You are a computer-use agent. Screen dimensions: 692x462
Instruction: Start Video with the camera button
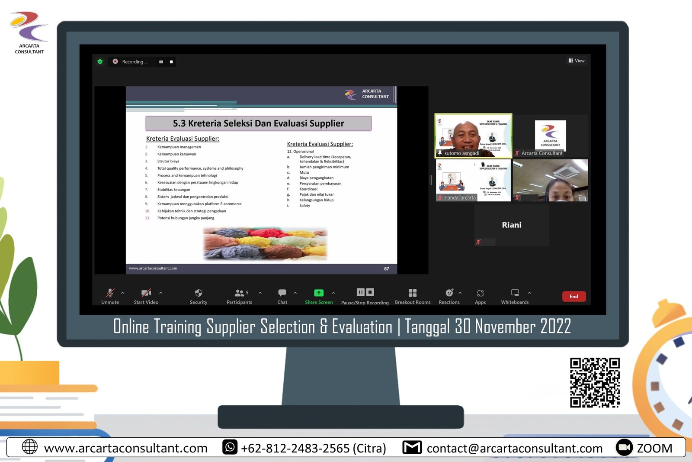pos(146,293)
